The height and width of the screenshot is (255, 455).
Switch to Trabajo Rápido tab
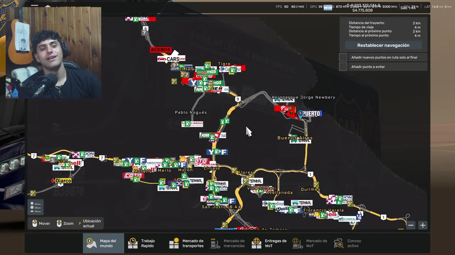pyautogui.click(x=145, y=243)
